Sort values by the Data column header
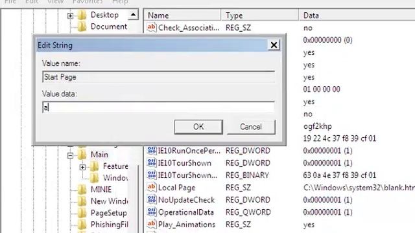The height and width of the screenshot is (233, 415). (x=357, y=16)
